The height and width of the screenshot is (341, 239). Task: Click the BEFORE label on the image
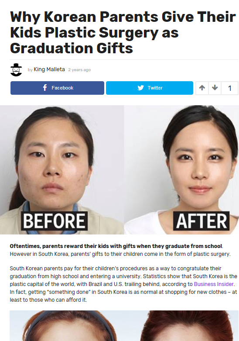coord(55,221)
